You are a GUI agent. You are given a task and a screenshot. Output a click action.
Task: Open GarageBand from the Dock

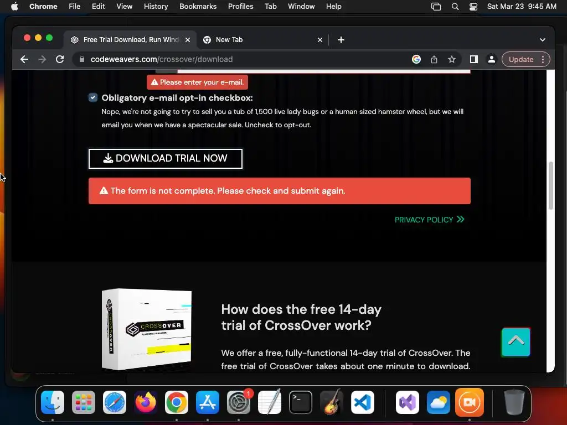[332, 402]
